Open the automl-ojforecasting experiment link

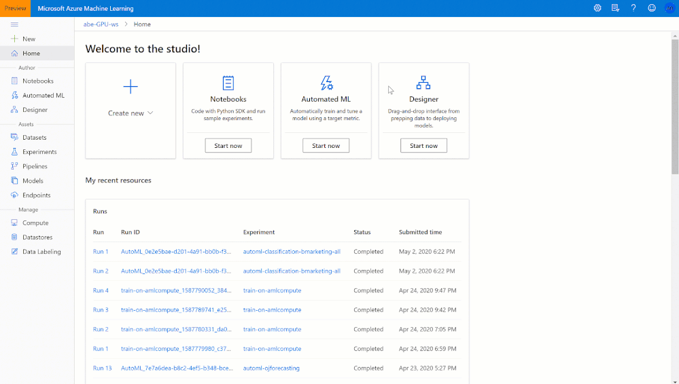[x=271, y=368]
